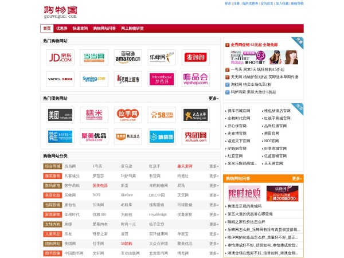Image resolution: width=344 pixels, height=258 pixels.
Task: Expand 更多 in 女性内衣 row
Action: [214, 224]
